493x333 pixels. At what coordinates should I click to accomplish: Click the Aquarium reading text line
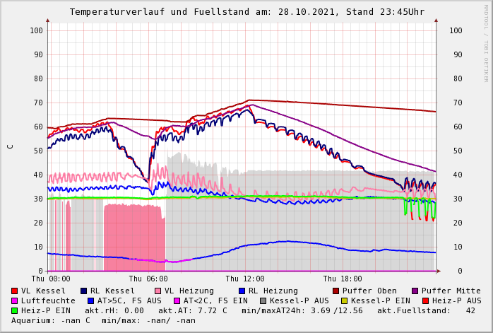click(x=103, y=320)
